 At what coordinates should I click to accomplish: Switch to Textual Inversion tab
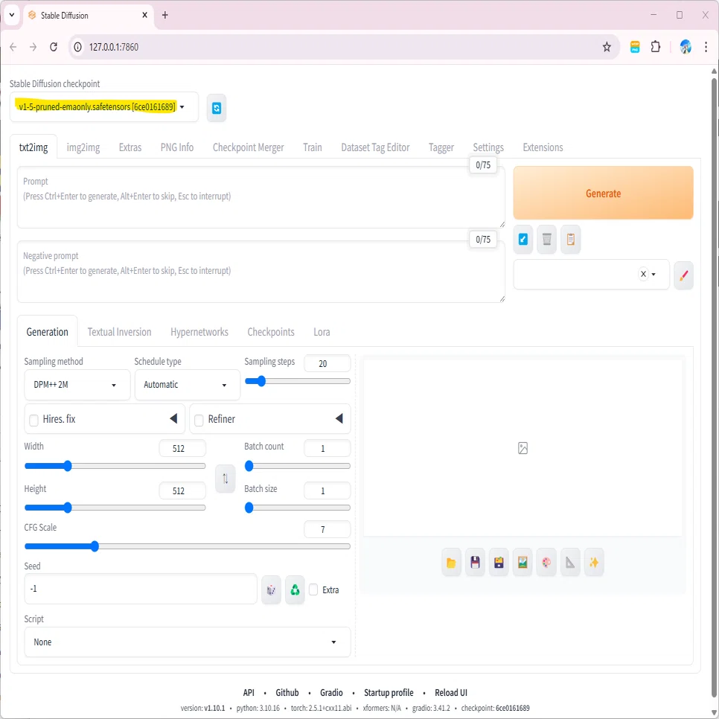tap(119, 332)
